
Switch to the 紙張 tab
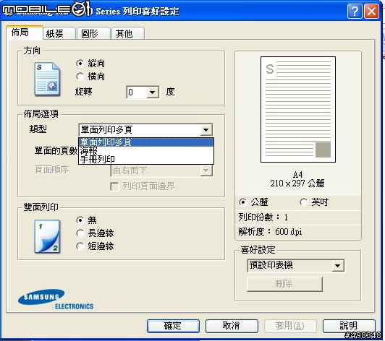coord(59,33)
